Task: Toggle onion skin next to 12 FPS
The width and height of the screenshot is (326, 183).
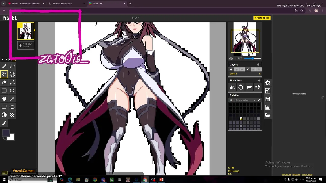Action: click(231, 58)
